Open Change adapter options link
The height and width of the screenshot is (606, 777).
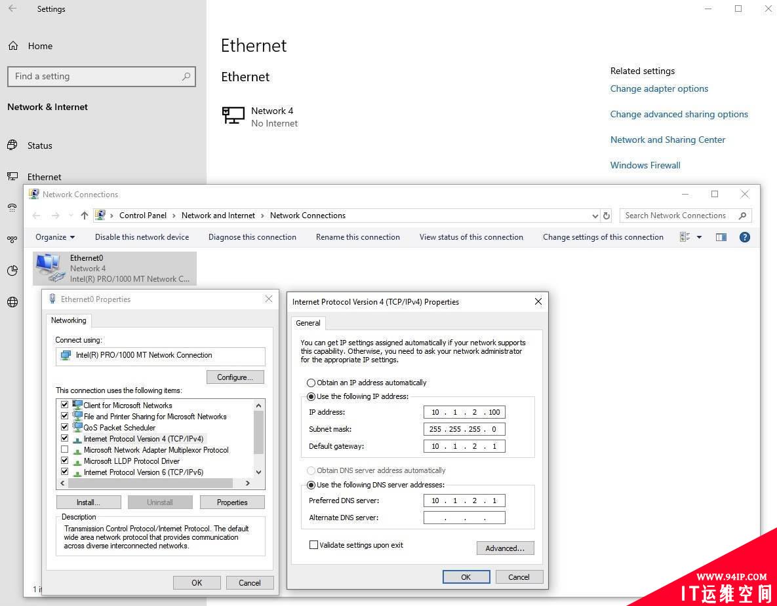(659, 88)
